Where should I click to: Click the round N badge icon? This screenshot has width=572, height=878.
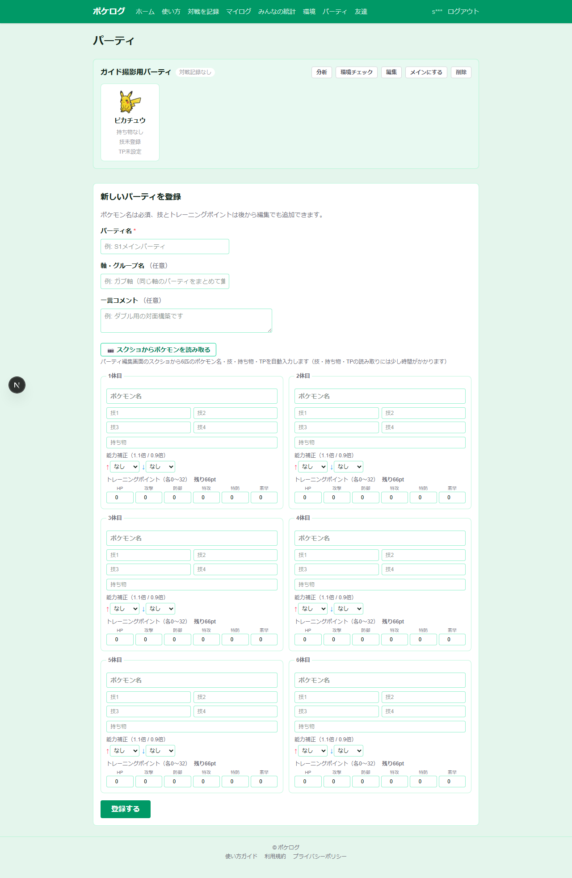[x=17, y=385]
